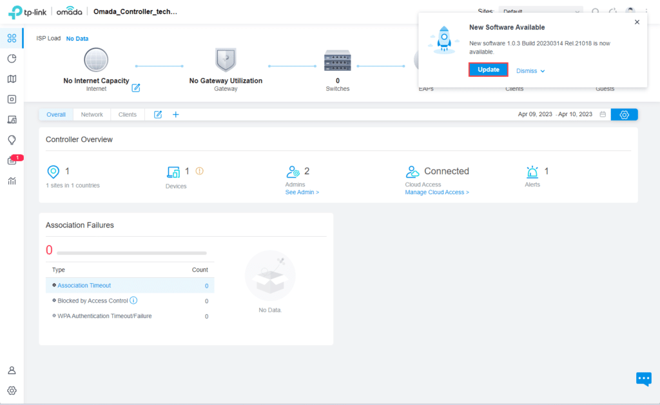The width and height of the screenshot is (660, 405).
Task: Open the chat support bubble icon
Action: click(643, 379)
